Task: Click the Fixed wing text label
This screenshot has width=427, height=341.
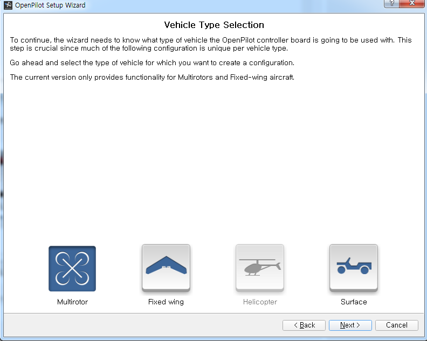Action: pyautogui.click(x=166, y=302)
